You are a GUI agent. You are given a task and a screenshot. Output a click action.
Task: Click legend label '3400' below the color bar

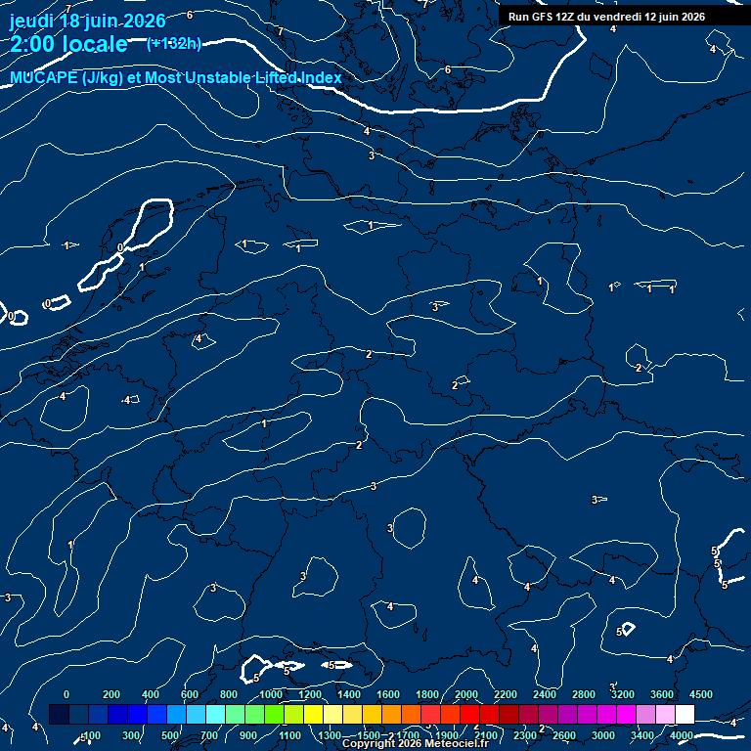pos(642,735)
